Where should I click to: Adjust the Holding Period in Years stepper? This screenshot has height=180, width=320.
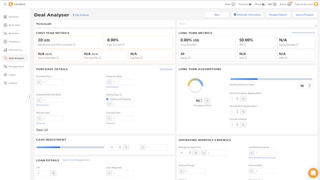click(310, 86)
